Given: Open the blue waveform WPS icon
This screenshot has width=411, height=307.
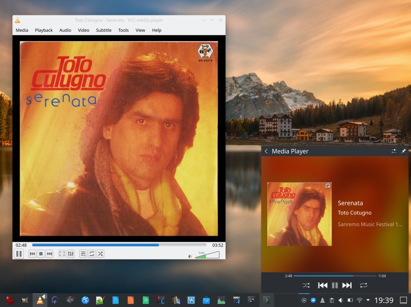Looking at the screenshot, I should [191, 300].
